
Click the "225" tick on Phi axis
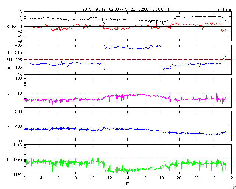click(x=19, y=60)
